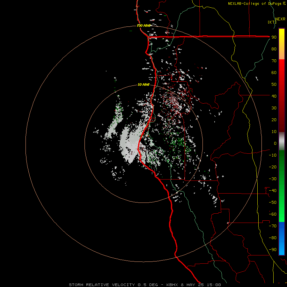Click the "[KT]" units label
287x287 pixels.
click(272, 22)
